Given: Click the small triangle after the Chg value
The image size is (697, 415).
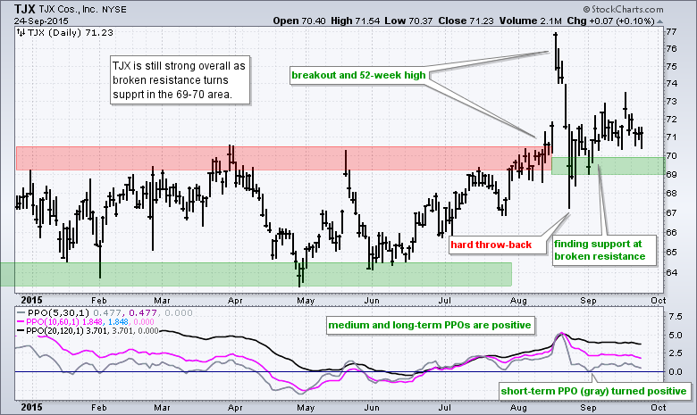Looking at the screenshot, I should (660, 21).
